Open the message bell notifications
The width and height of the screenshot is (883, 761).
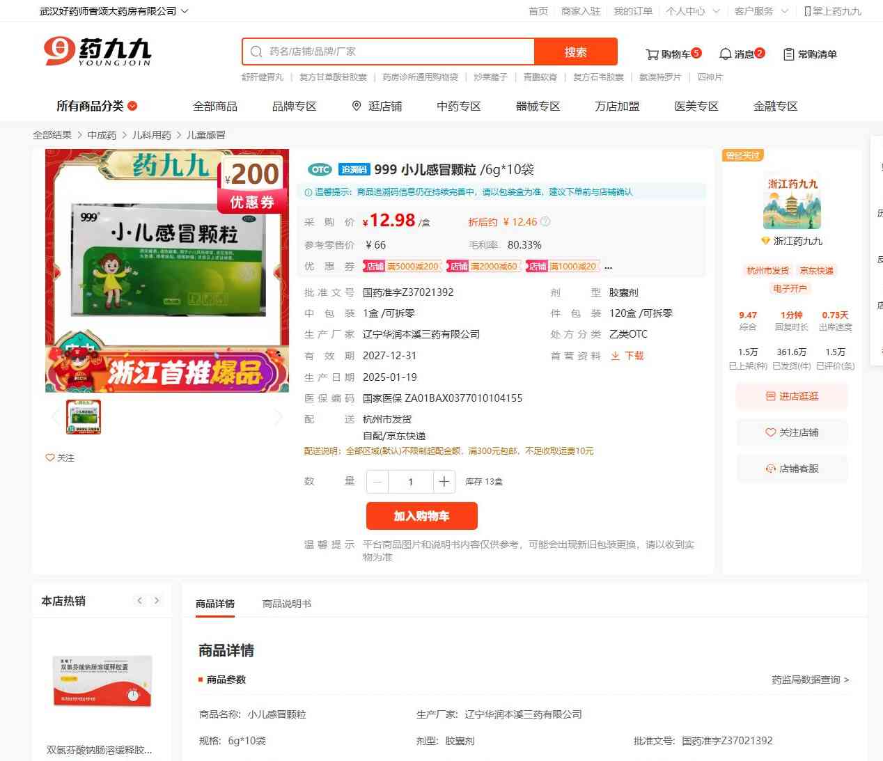(725, 54)
